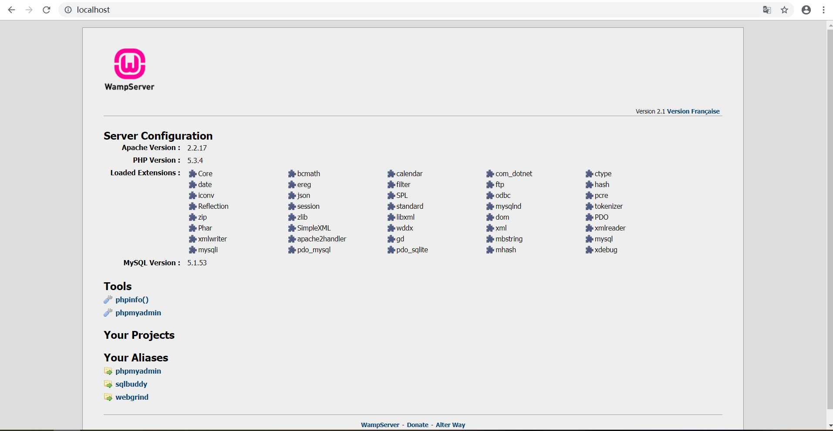Image resolution: width=833 pixels, height=431 pixels.
Task: Click the scrollbar up arrow
Action: (x=830, y=25)
